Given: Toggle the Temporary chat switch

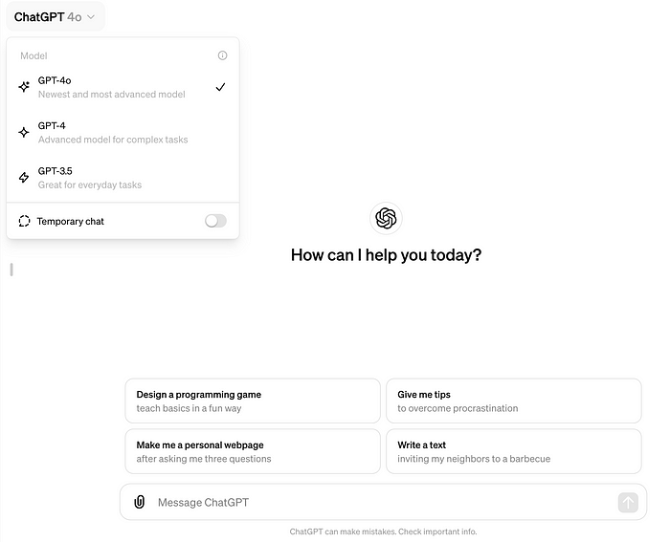Looking at the screenshot, I should [215, 221].
